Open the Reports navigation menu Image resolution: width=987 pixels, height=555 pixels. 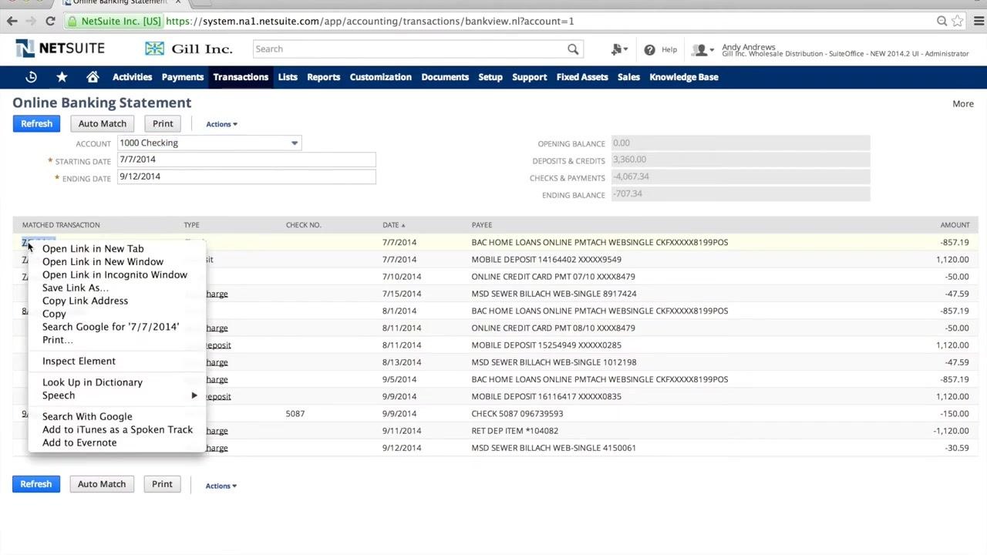click(323, 77)
